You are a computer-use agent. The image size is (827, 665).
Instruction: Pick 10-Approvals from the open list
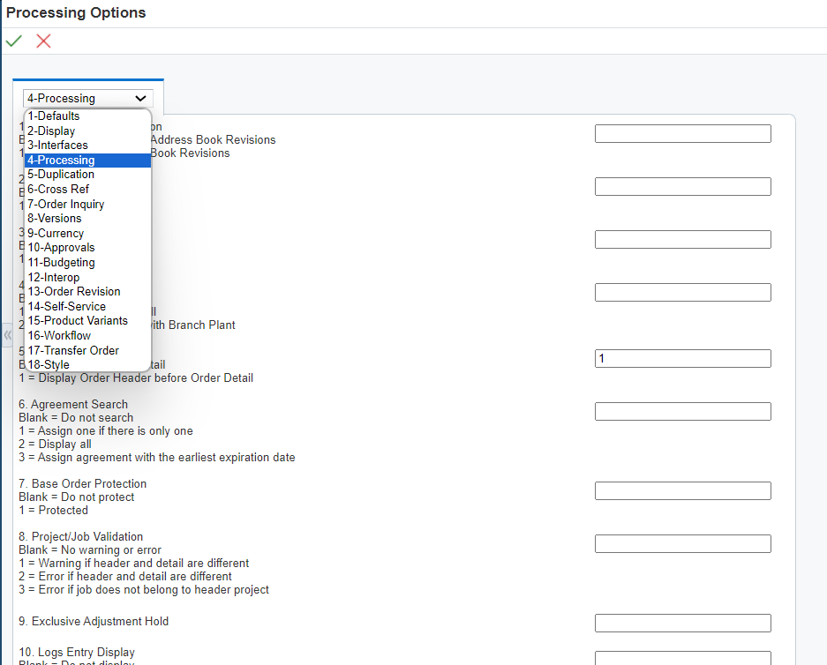click(x=61, y=247)
